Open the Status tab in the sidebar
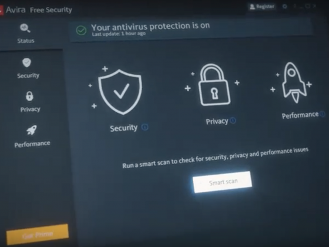Image resolution: width=329 pixels, height=247 pixels. (x=25, y=33)
